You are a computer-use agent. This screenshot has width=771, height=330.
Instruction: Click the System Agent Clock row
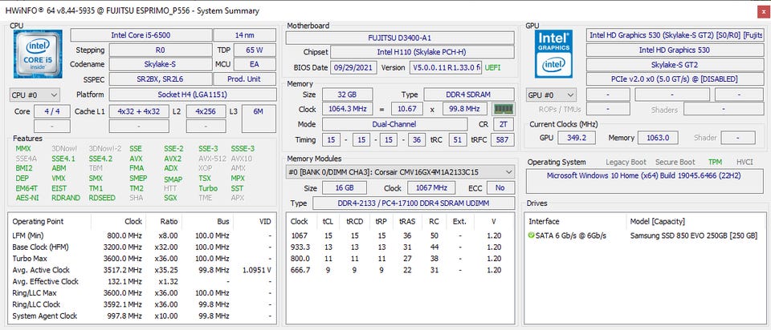pyautogui.click(x=141, y=316)
